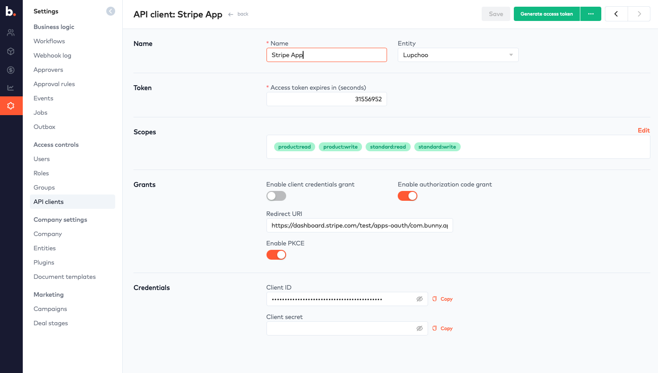The height and width of the screenshot is (373, 658).
Task: Reveal the hidden Client ID value
Action: (420, 299)
